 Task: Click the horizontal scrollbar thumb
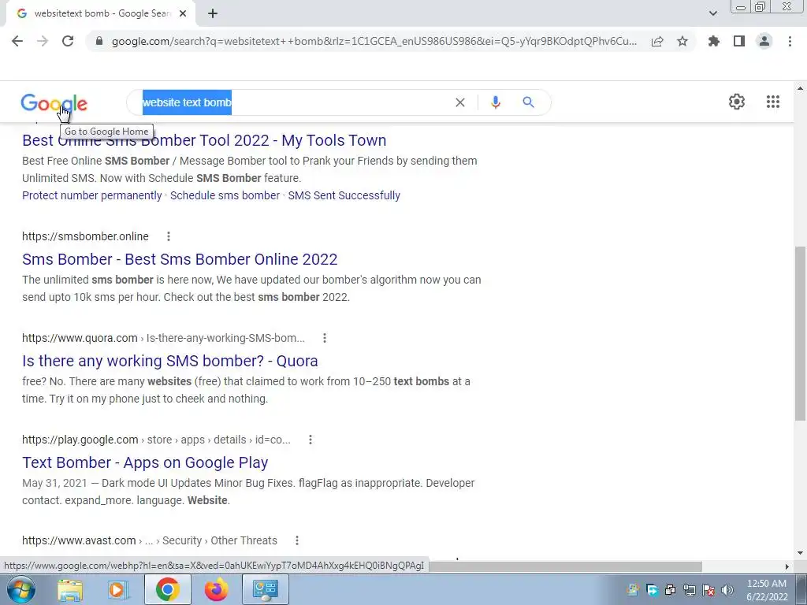coord(565,566)
